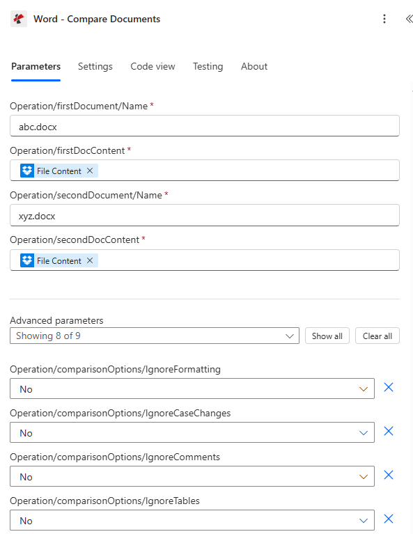The width and height of the screenshot is (413, 534).
Task: Click the Operation/secondDocument/Name label
Action: (x=86, y=195)
